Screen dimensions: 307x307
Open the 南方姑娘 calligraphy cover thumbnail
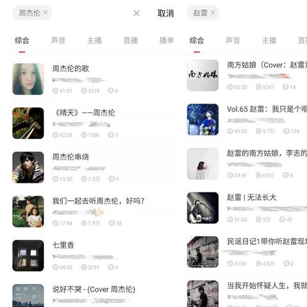pyautogui.click(x=203, y=75)
